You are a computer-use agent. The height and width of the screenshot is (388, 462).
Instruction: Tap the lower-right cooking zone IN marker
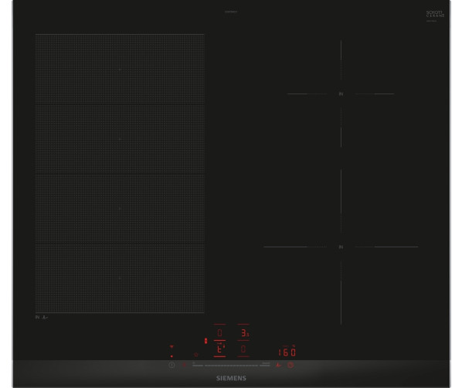click(341, 247)
